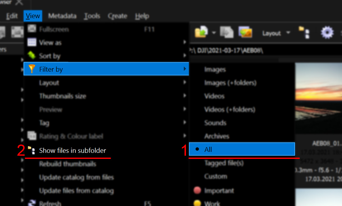342x206 pixels.
Task: Expand the Sort by submenu arrow
Action: click(x=185, y=55)
